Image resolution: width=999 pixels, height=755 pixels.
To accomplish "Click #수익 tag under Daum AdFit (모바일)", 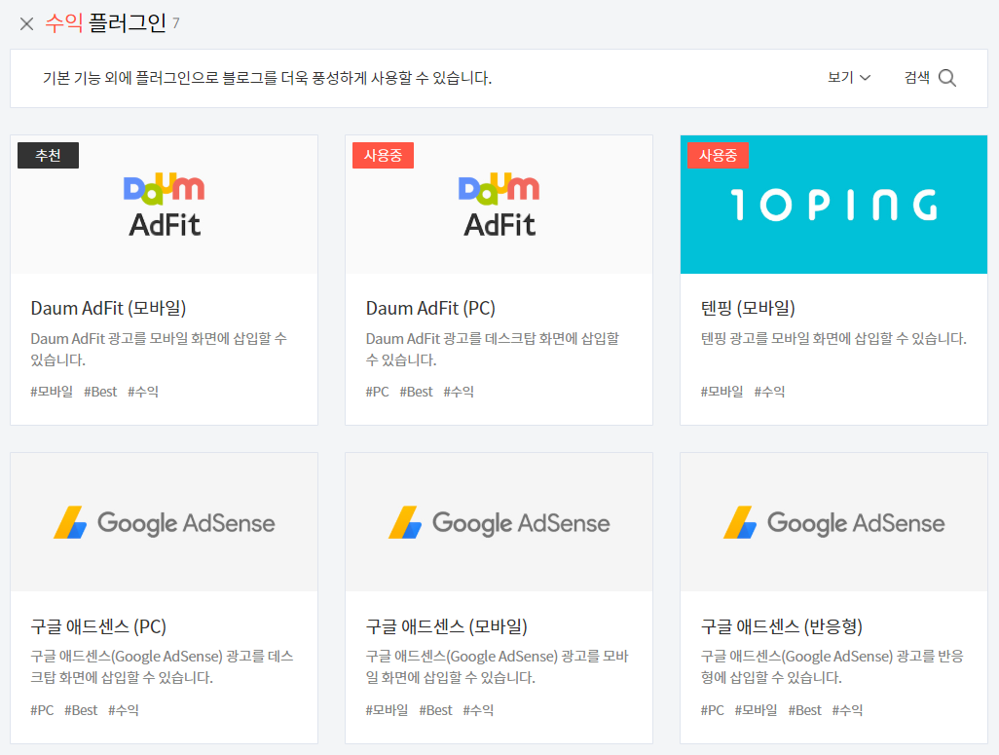I will [143, 392].
